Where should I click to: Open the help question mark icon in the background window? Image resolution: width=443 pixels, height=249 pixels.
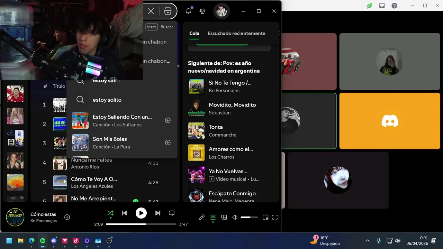pos(394,6)
